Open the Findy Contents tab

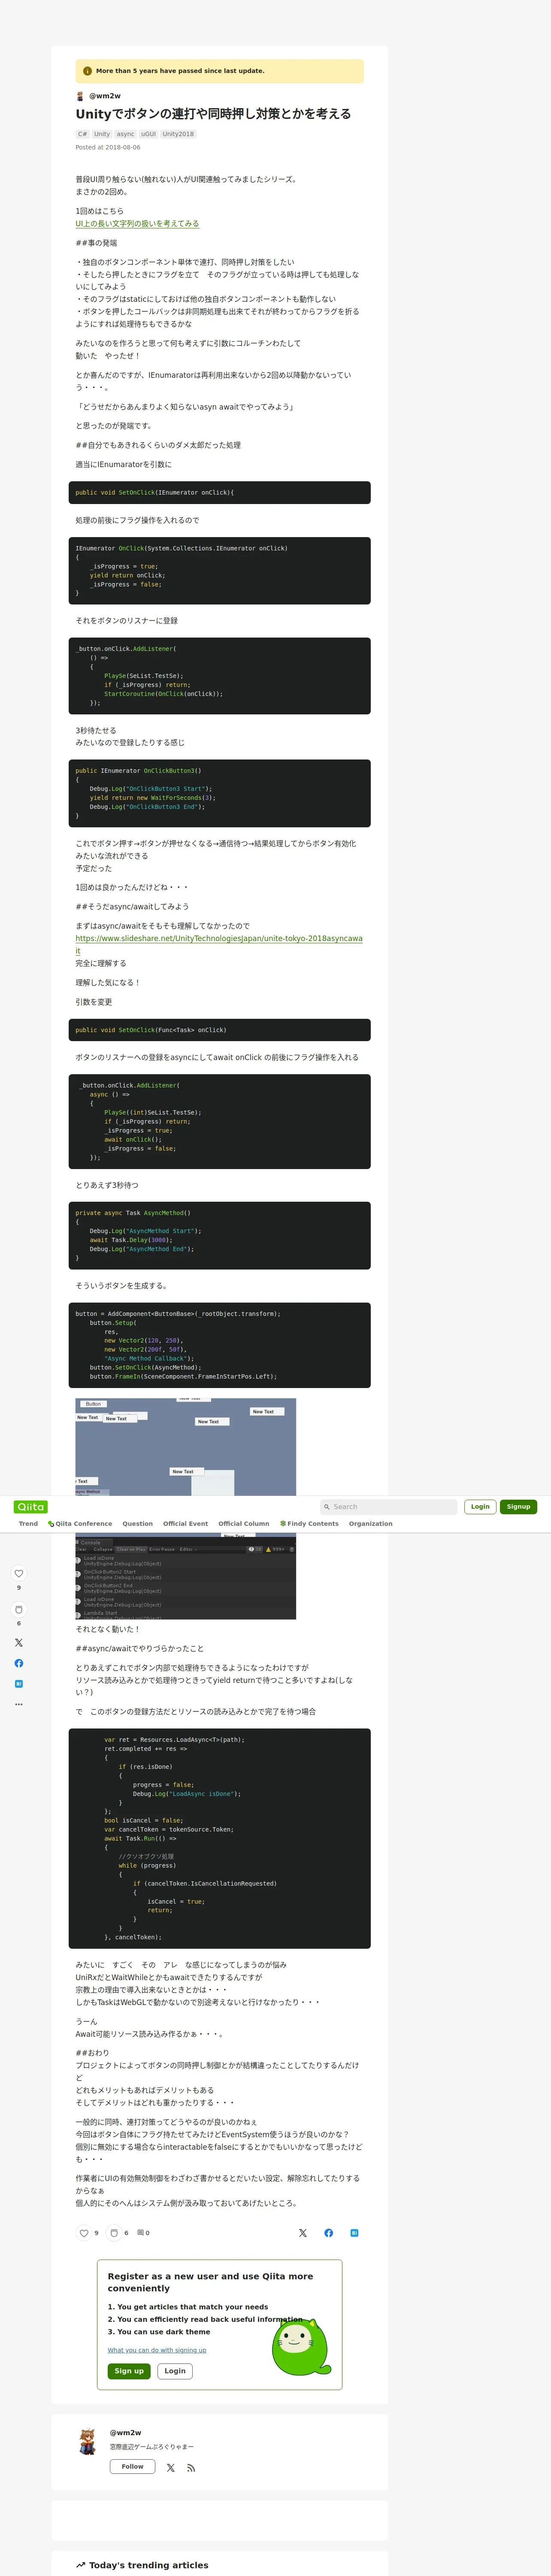coord(309,1524)
